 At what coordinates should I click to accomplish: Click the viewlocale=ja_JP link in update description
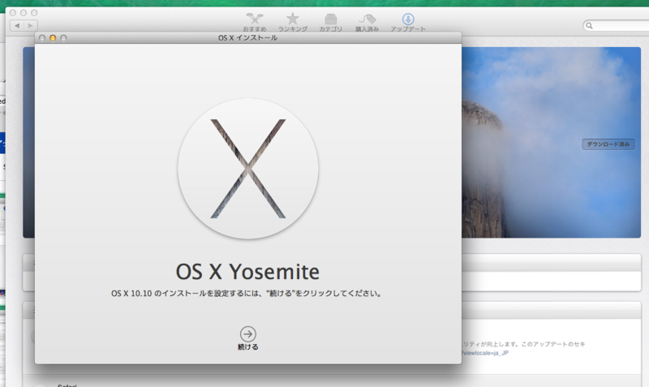tap(485, 353)
